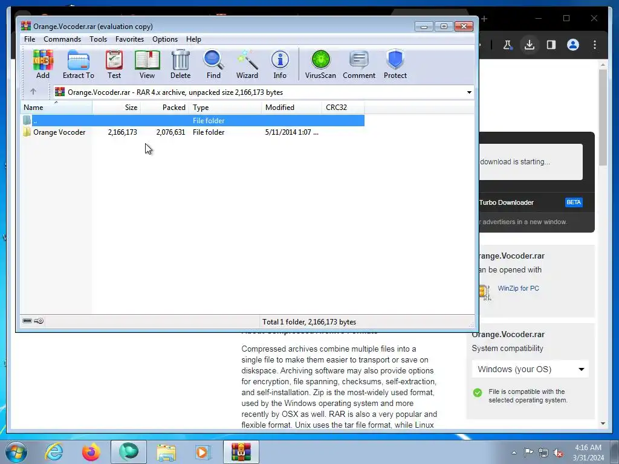Image resolution: width=619 pixels, height=464 pixels.
Task: Click the 2,076,631 packed size cell
Action: pyautogui.click(x=170, y=132)
